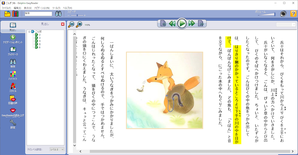Click the horizontal scrollbar right arrow
The height and width of the screenshot is (155, 298).
click(293, 151)
